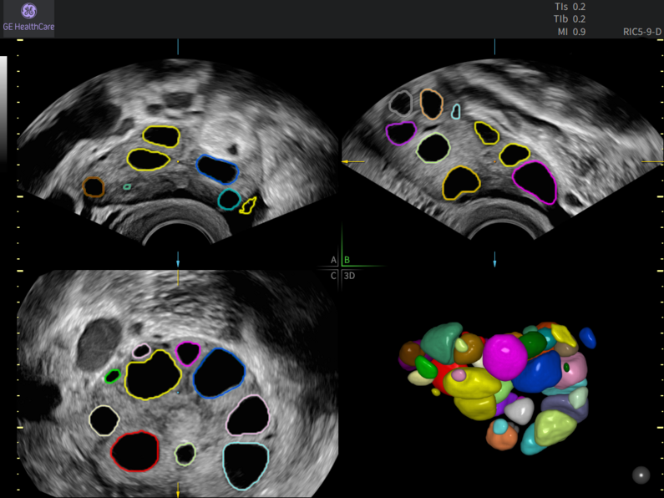Select the C plane quadrant label

point(334,276)
